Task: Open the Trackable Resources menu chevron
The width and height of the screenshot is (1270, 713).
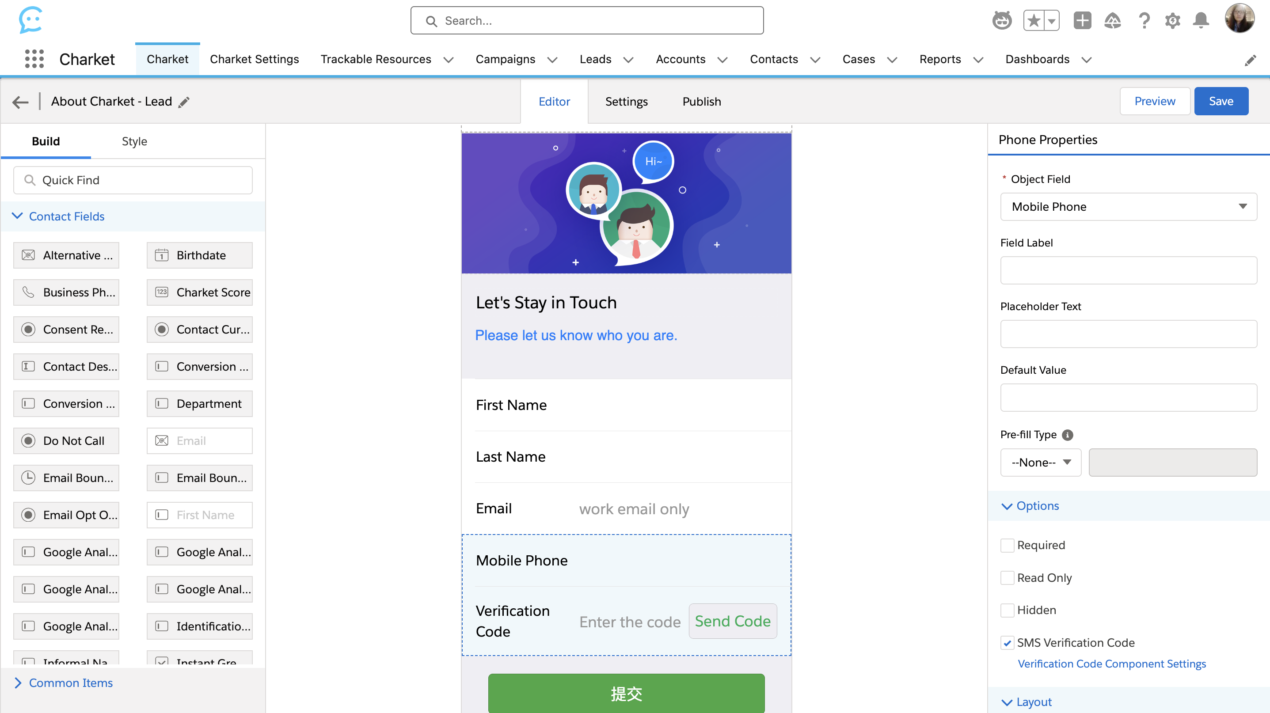Action: (448, 60)
